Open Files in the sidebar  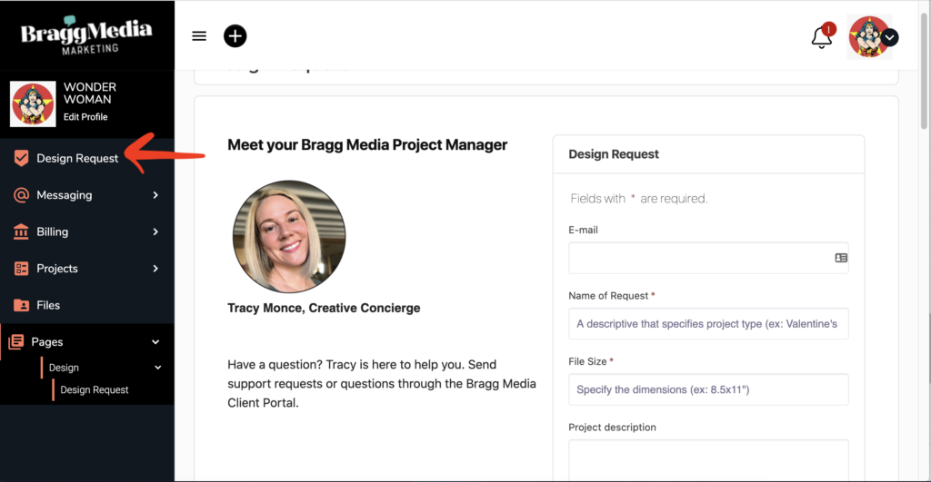coord(48,305)
